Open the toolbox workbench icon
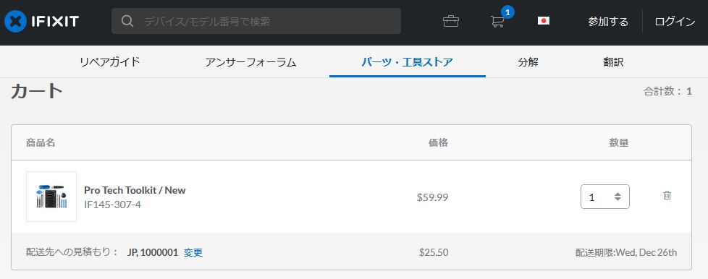The image size is (708, 279). [450, 21]
